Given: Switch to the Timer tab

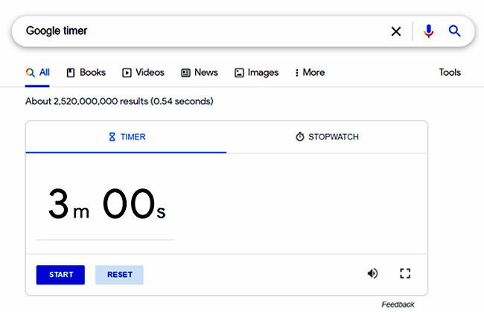Looking at the screenshot, I should point(127,137).
